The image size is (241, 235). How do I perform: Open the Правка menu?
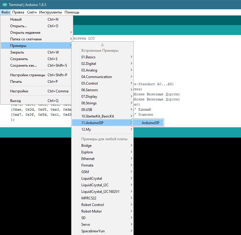tap(18, 12)
